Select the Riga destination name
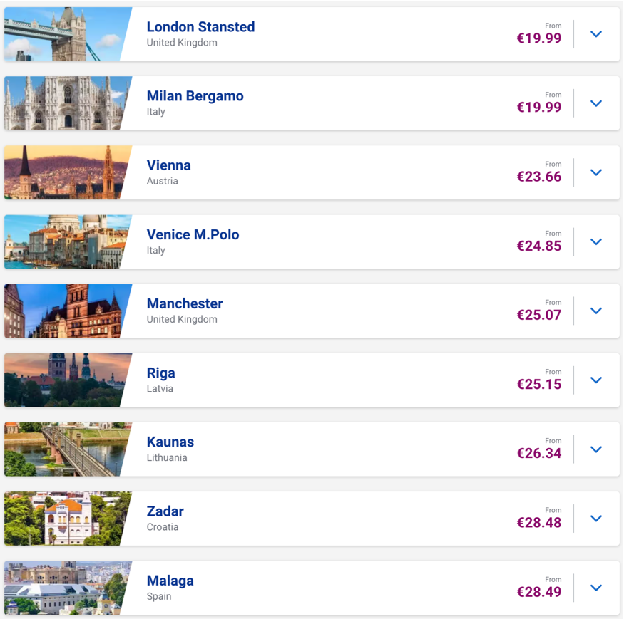Viewport: 624px width, 619px height. tap(161, 373)
